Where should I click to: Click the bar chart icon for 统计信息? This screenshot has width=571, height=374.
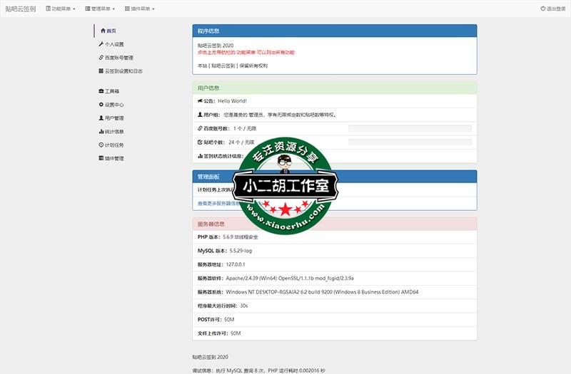point(101,132)
